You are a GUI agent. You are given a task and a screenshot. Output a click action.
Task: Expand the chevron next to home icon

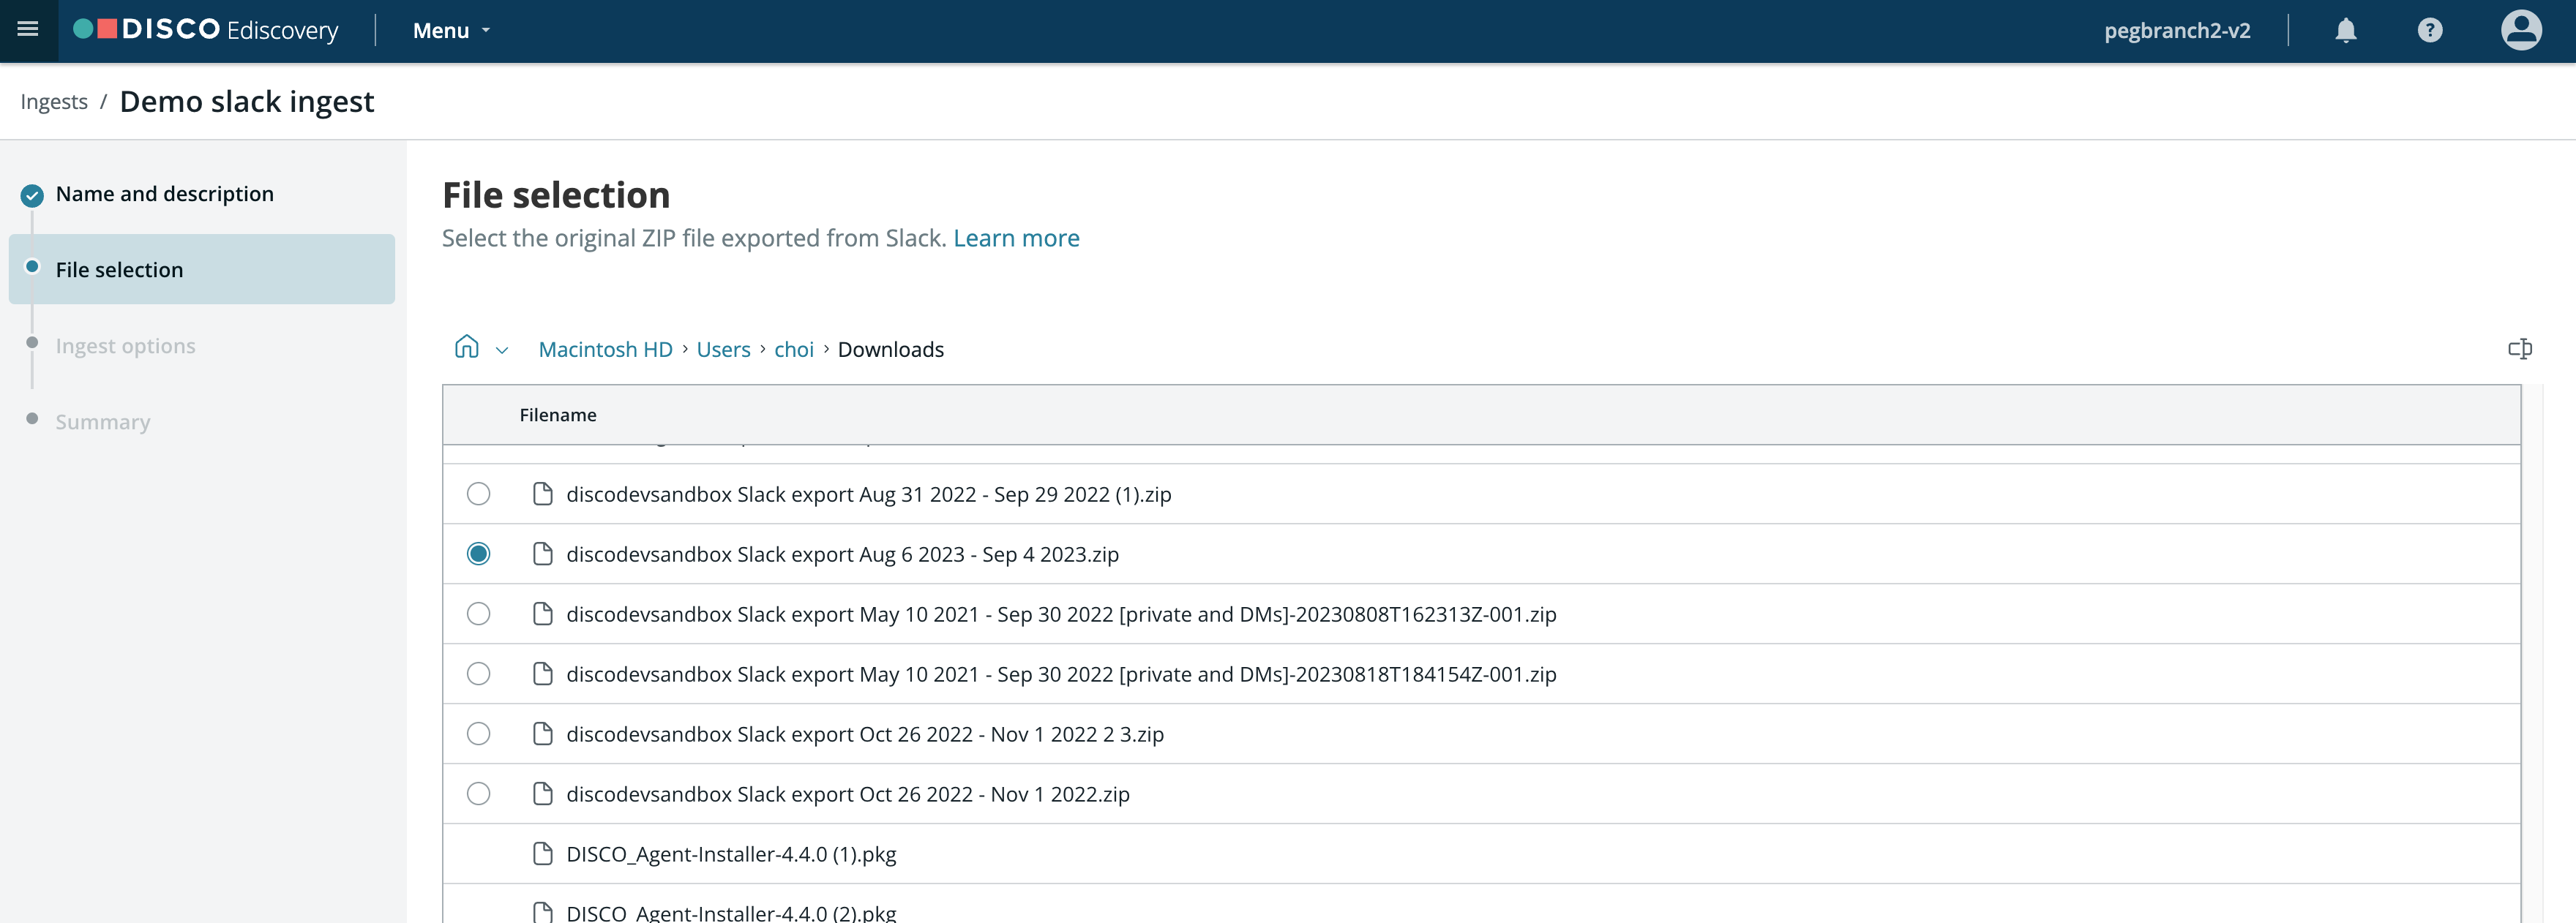point(502,350)
